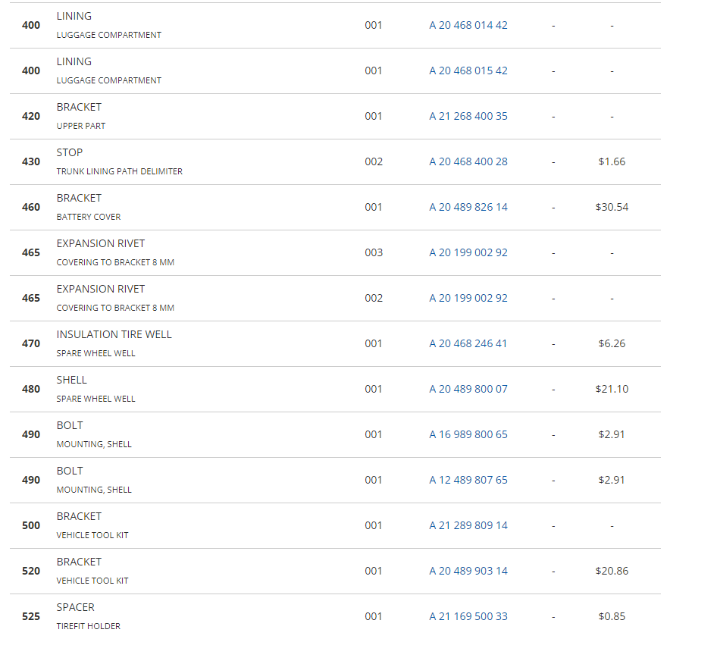717x664 pixels.
Task: Click tool kit bracket A 21 289 809 14
Action: pos(468,525)
